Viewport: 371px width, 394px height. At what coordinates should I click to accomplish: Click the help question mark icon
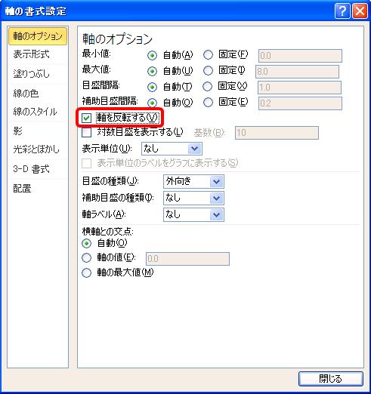[342, 11]
